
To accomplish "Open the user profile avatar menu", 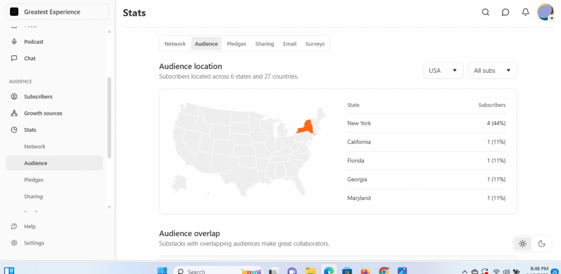I will [545, 12].
